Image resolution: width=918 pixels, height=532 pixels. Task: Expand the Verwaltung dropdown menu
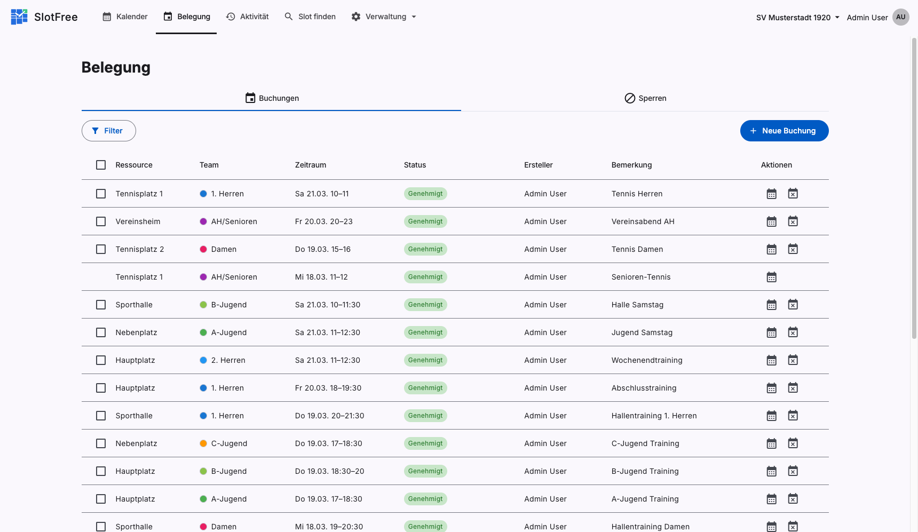pos(384,17)
